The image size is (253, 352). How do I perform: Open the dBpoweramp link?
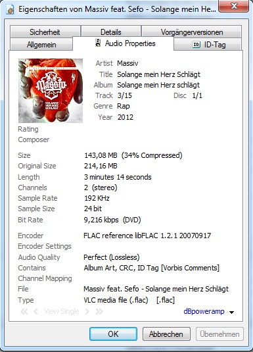[204, 311]
